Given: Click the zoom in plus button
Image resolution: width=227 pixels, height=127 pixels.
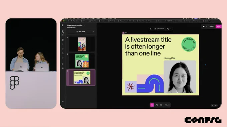Looking at the screenshot, I should 216,106.
